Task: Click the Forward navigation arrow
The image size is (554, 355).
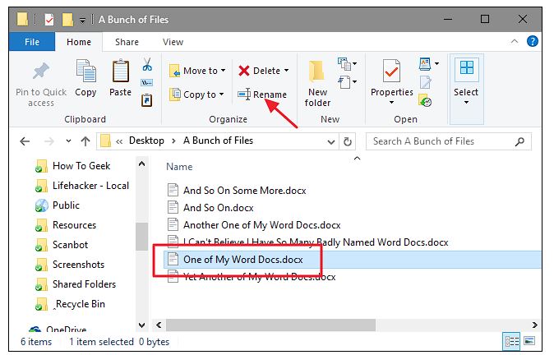Action: click(x=49, y=141)
